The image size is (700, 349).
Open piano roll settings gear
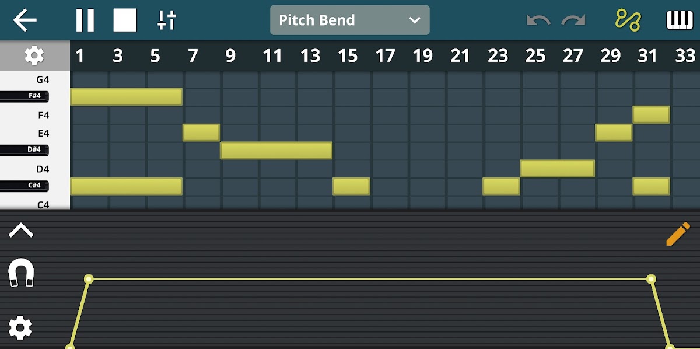point(34,55)
